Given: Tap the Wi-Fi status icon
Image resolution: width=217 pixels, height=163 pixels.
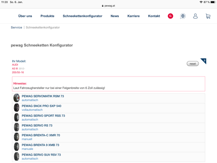Looking at the screenshot, I should pos(201,2).
